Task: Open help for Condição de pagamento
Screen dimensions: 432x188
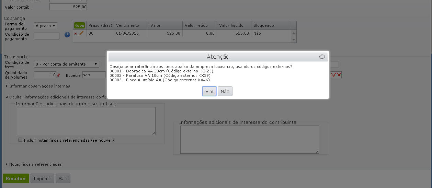Action: coord(67,35)
